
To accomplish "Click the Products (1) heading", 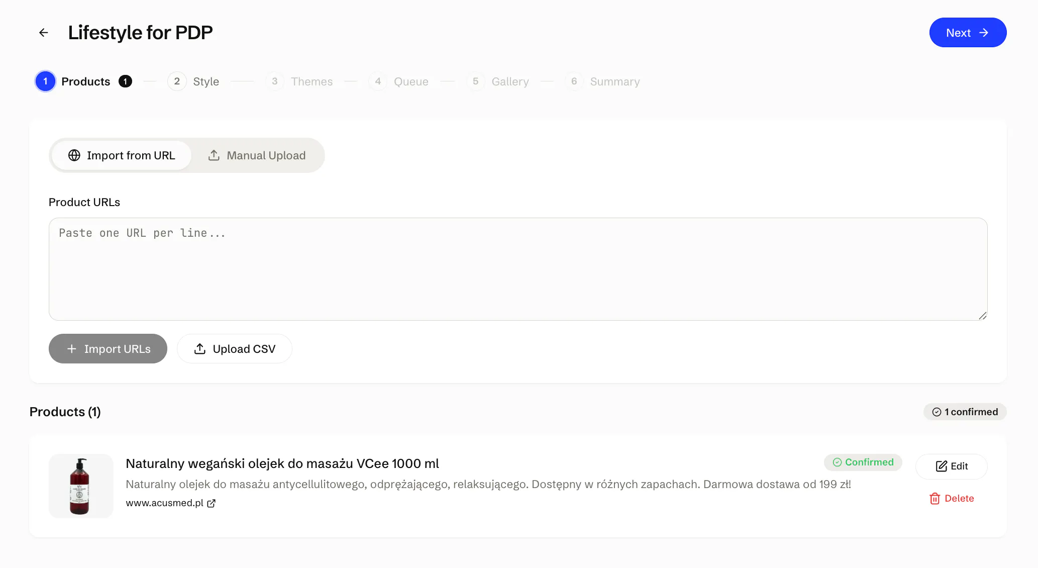I will coord(65,412).
